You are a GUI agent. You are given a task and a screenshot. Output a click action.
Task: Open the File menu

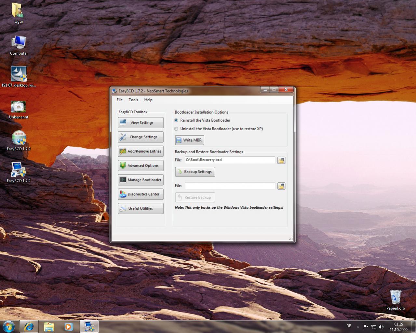120,100
